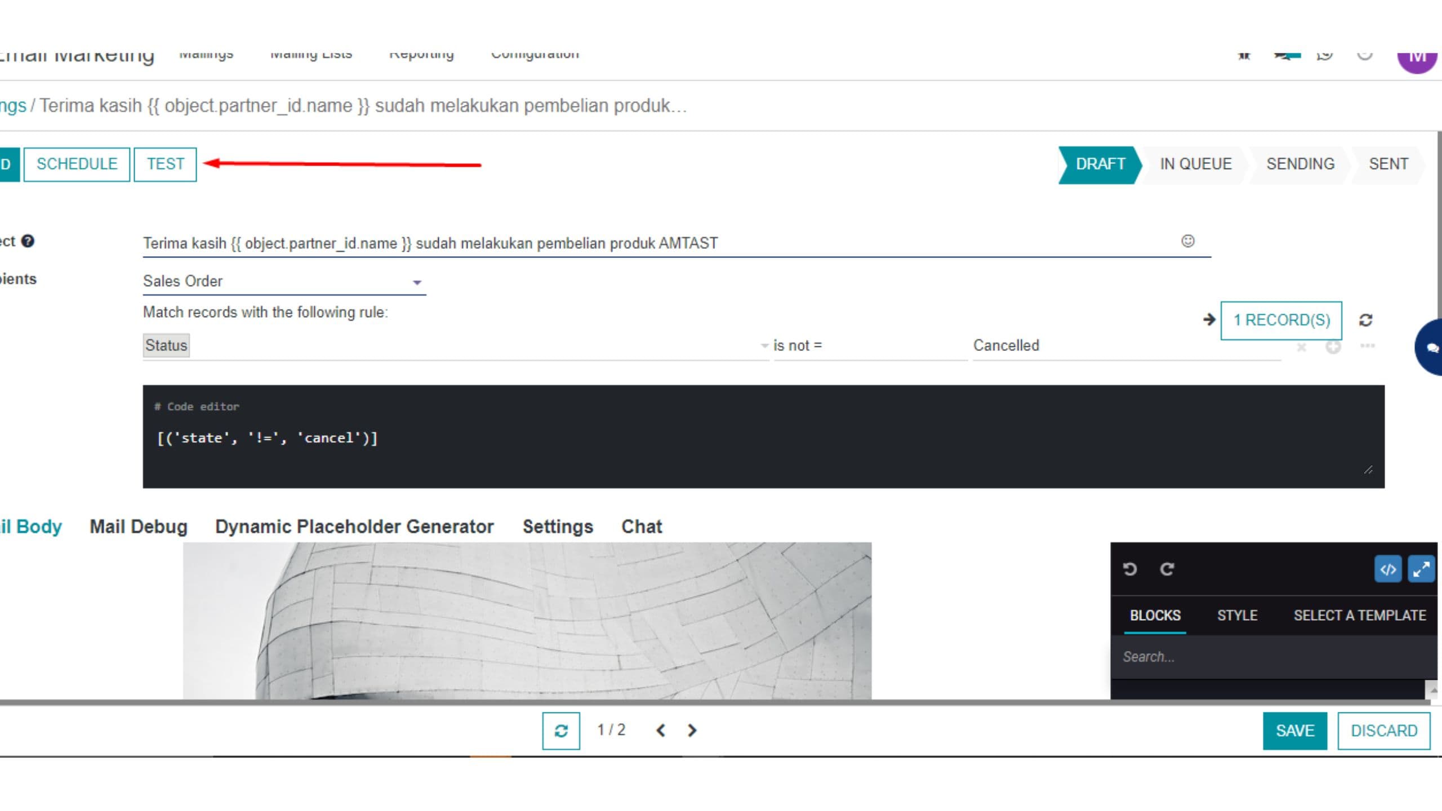Go to the previous mailing record

[661, 730]
